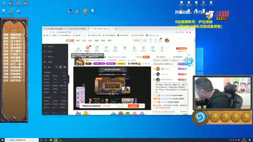Click the Douyu page vertical scrollbar
The height and width of the screenshot is (142, 253).
pyautogui.click(x=194, y=40)
